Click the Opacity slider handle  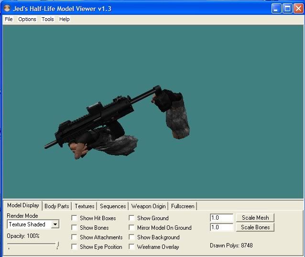pyautogui.click(x=57, y=246)
